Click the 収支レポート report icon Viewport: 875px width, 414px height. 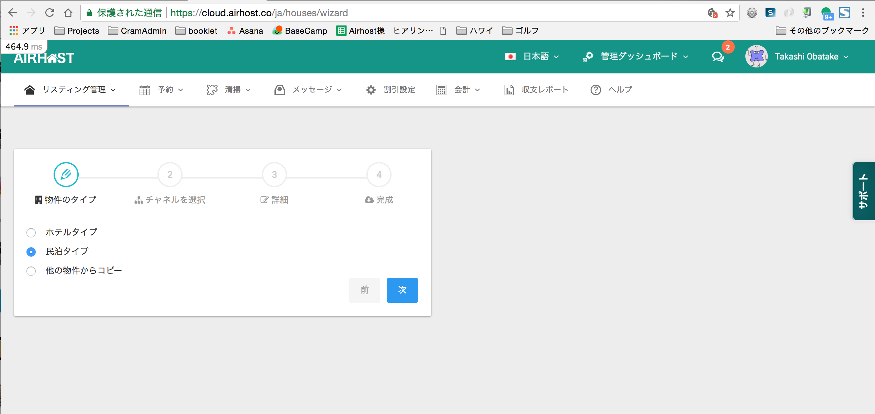click(x=509, y=90)
